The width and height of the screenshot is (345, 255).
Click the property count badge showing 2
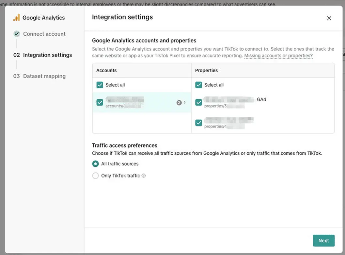(179, 102)
